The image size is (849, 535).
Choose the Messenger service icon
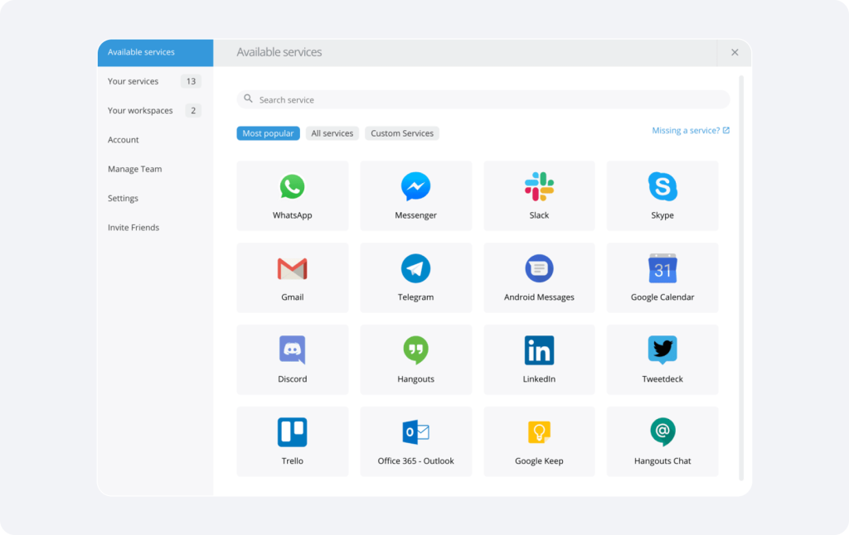416,186
